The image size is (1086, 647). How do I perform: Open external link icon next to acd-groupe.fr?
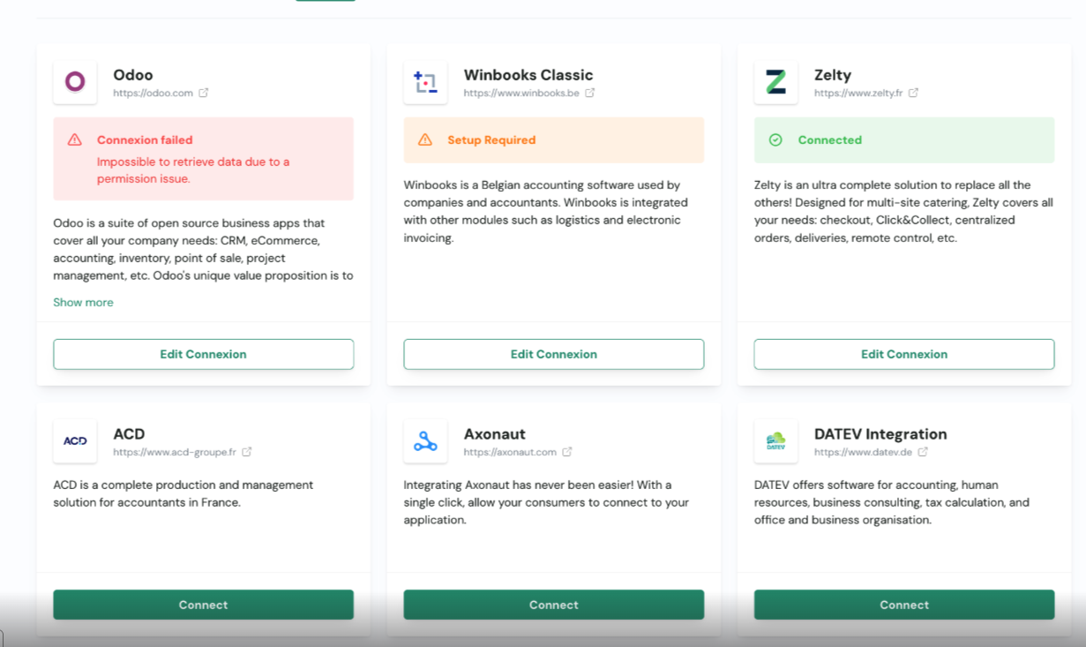tap(247, 452)
